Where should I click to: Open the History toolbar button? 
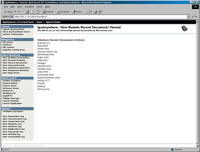[77, 12]
